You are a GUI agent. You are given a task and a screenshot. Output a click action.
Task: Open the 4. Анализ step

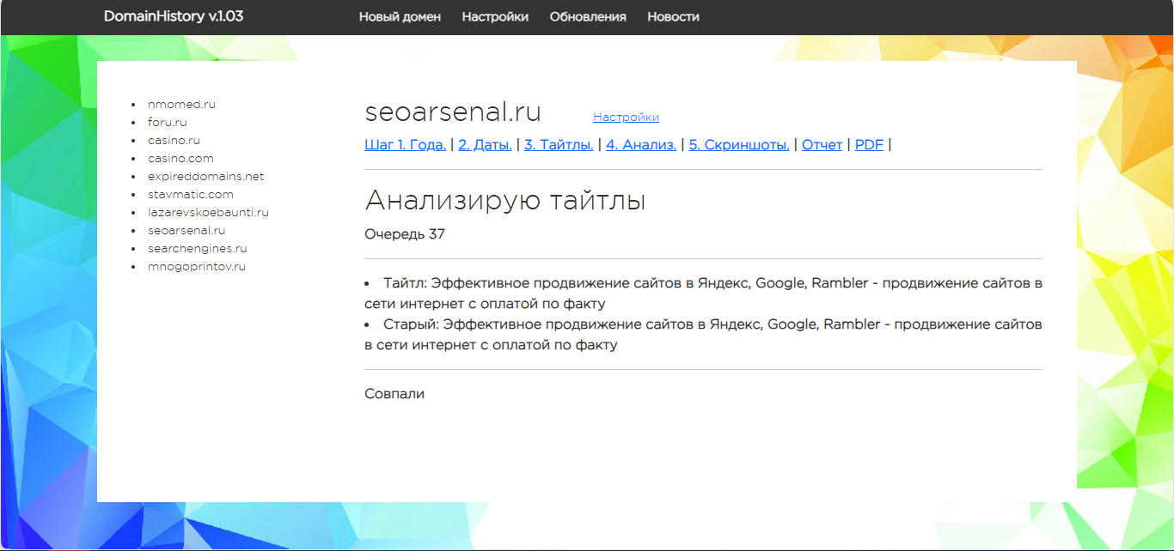click(x=640, y=145)
